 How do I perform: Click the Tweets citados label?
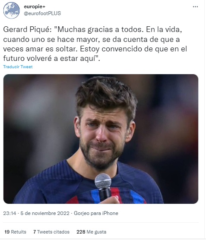click(53, 232)
